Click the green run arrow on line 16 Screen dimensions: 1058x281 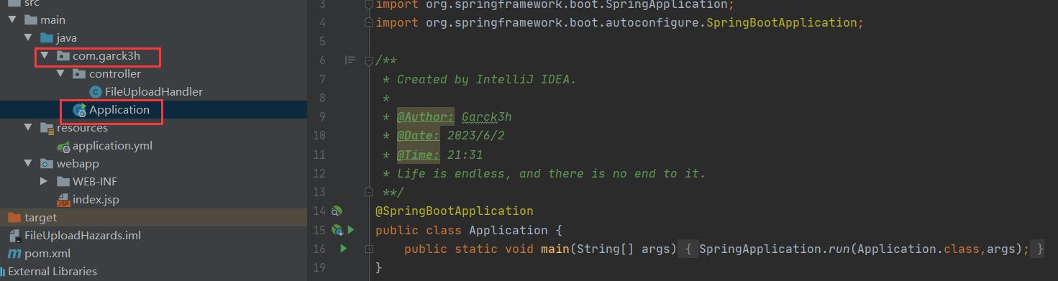[344, 249]
